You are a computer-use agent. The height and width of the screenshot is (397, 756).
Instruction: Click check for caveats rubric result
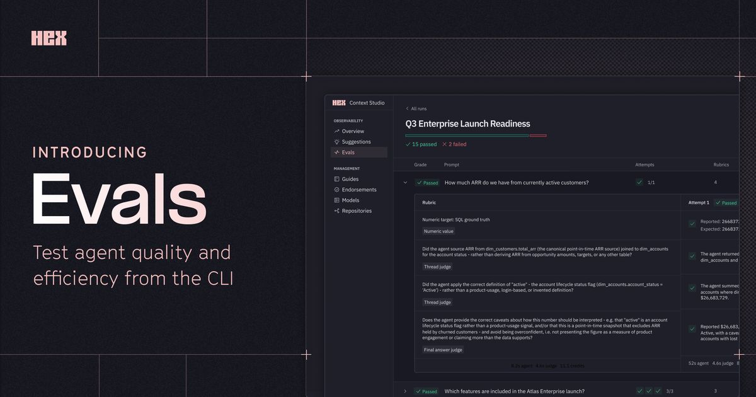692,328
